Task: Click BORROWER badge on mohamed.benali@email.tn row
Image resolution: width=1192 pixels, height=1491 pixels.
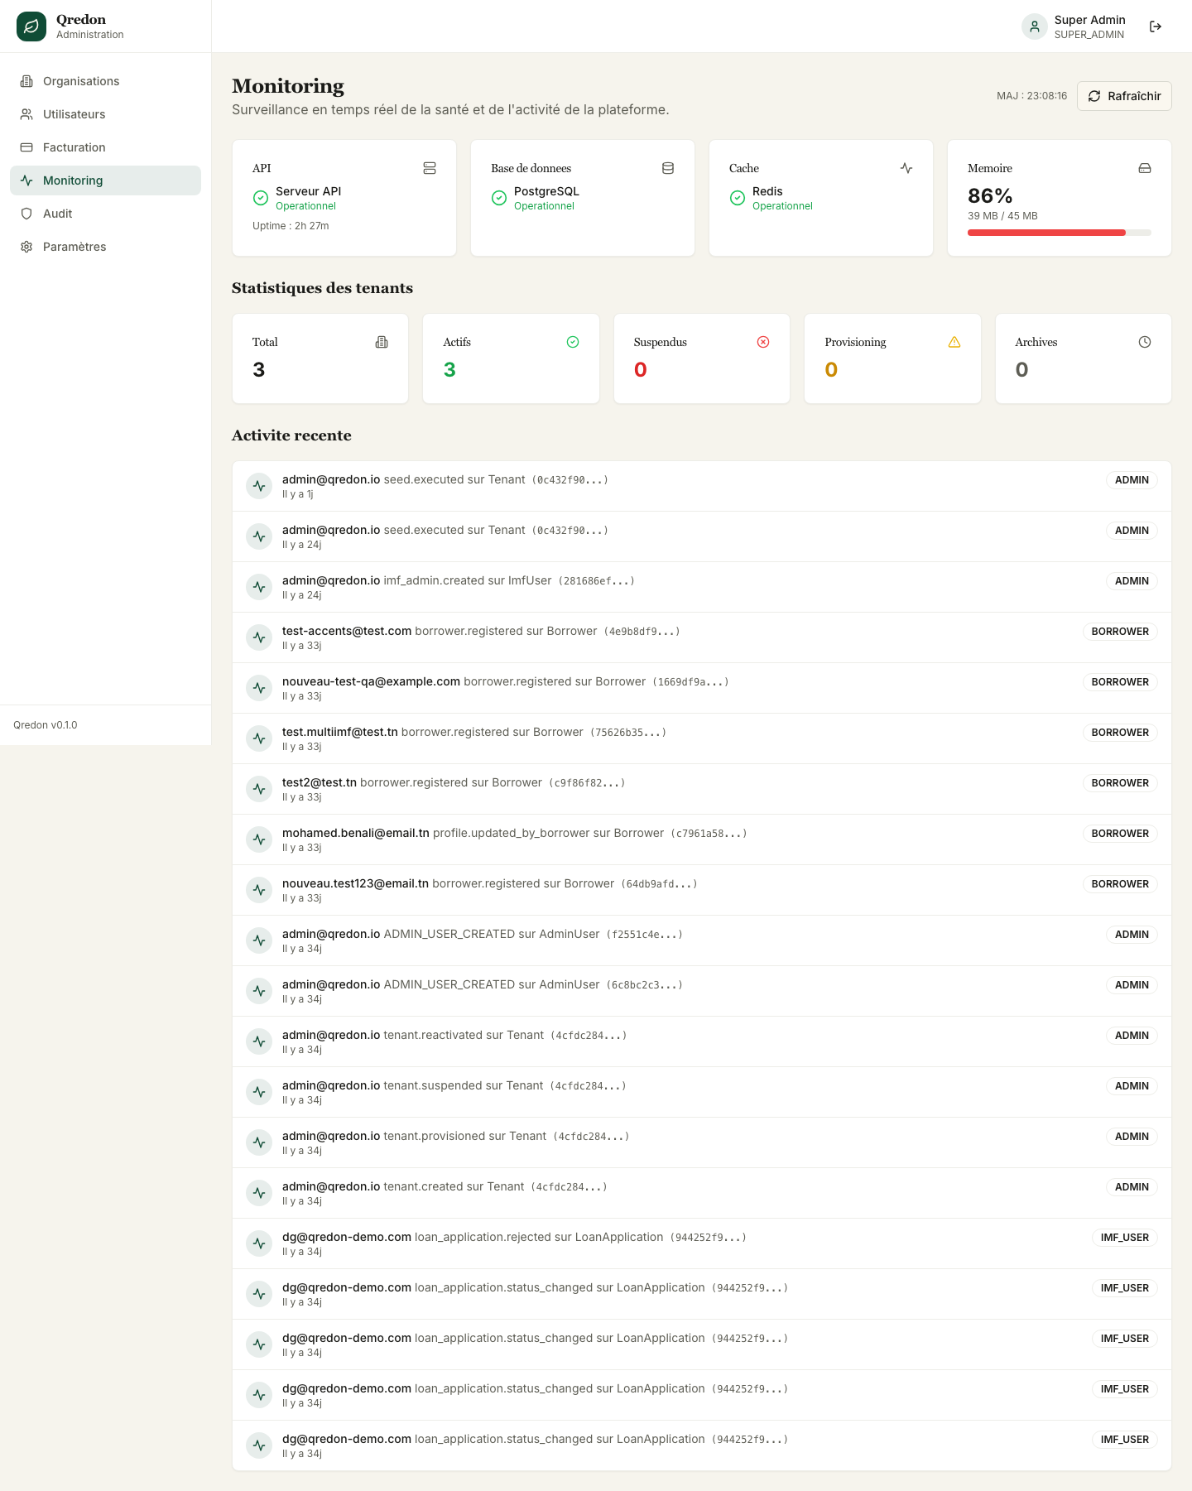Action: [x=1120, y=834]
